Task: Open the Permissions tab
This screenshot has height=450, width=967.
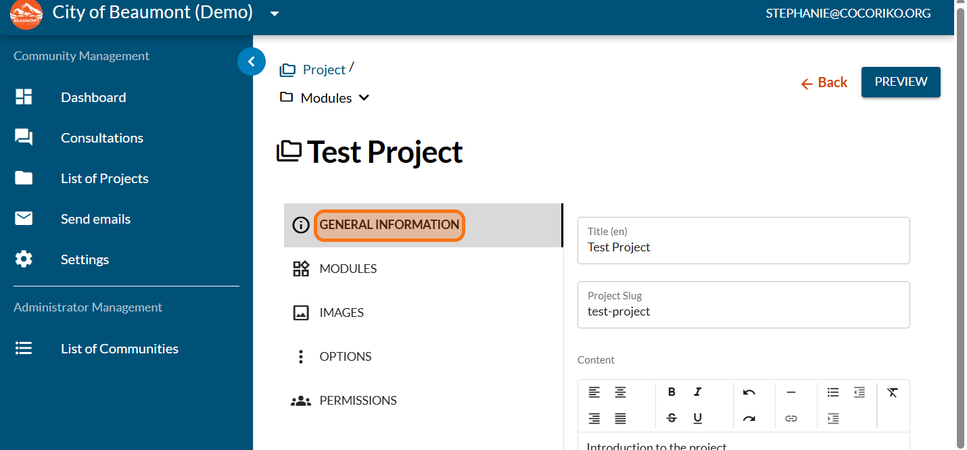Action: (358, 401)
